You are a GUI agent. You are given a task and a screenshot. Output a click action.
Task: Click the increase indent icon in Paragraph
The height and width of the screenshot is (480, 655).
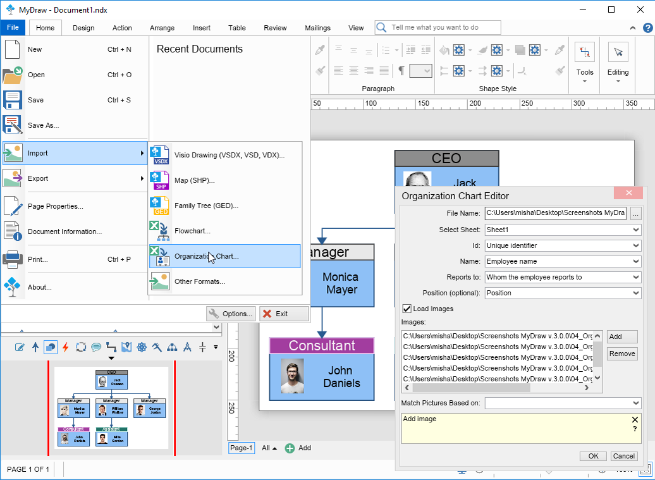point(410,50)
